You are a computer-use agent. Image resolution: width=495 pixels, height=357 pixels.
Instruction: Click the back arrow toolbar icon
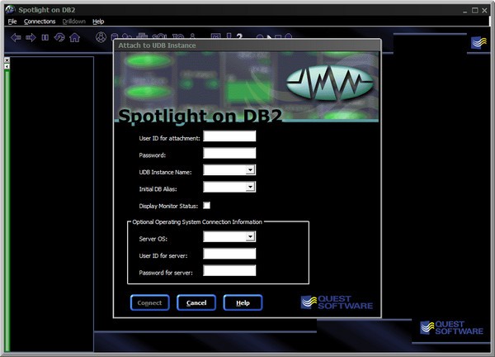click(x=16, y=37)
